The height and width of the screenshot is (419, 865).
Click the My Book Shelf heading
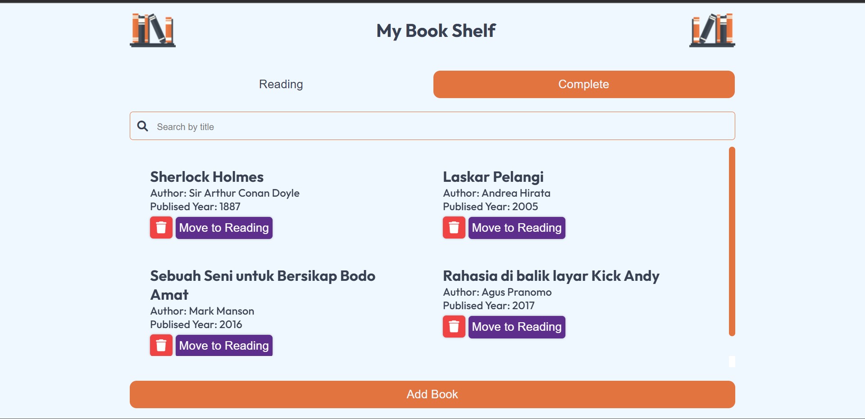436,31
